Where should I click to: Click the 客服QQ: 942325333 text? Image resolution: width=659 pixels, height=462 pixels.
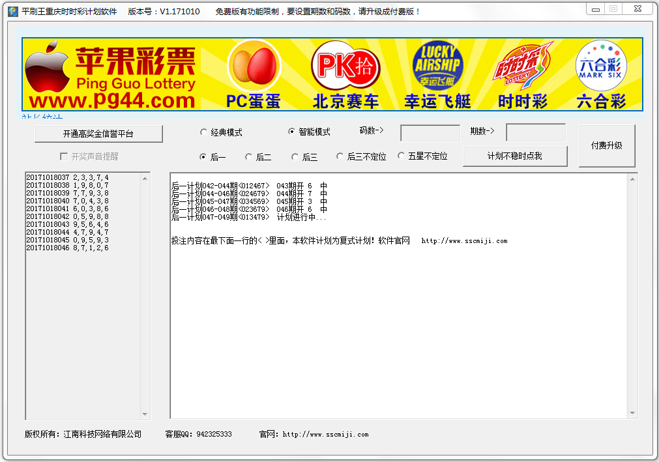click(198, 434)
